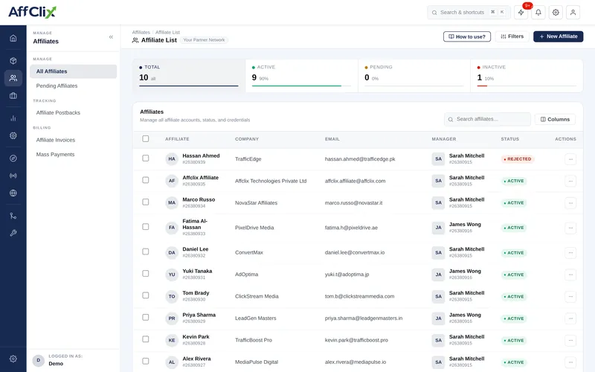Viewport: 595px width, 372px height.
Task: Open the gear-cog icon below reports in sidebar
Action: coord(13,135)
